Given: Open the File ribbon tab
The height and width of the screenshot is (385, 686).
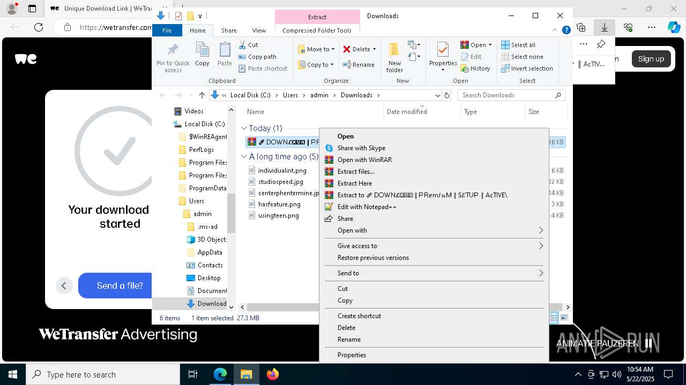Looking at the screenshot, I should 167,30.
